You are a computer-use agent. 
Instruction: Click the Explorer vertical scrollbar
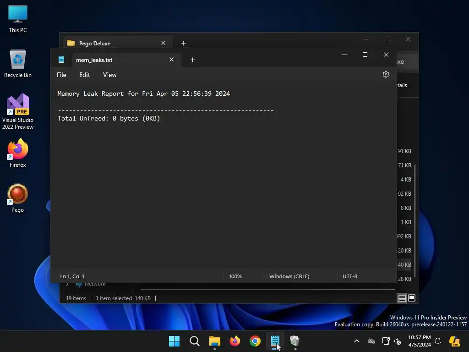(415, 221)
